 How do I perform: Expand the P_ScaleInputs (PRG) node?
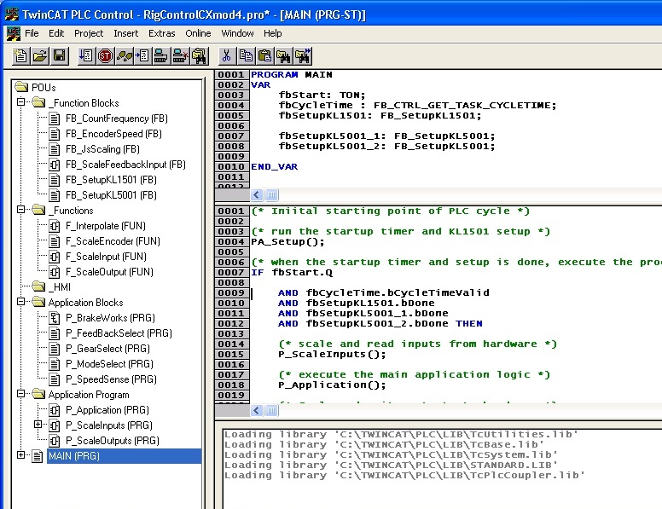38,425
